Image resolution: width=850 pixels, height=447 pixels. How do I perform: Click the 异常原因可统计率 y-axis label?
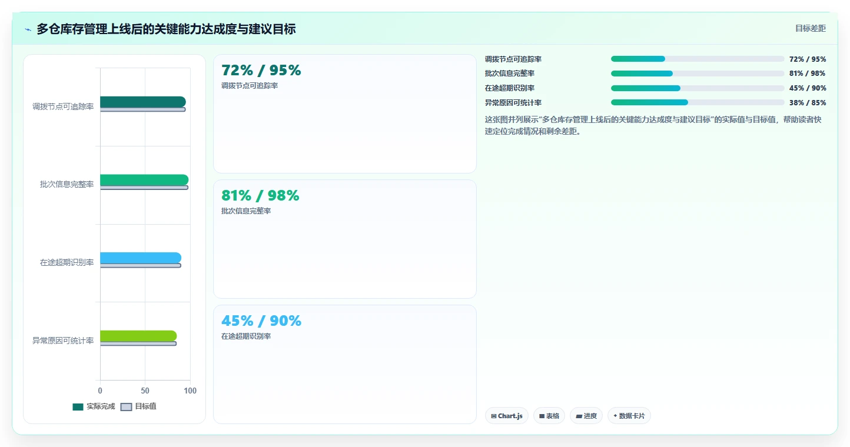[63, 341]
